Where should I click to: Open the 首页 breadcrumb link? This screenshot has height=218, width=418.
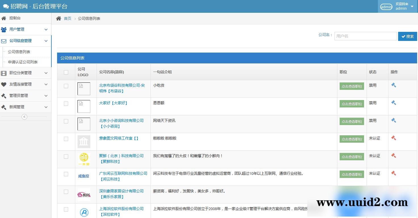pos(67,18)
